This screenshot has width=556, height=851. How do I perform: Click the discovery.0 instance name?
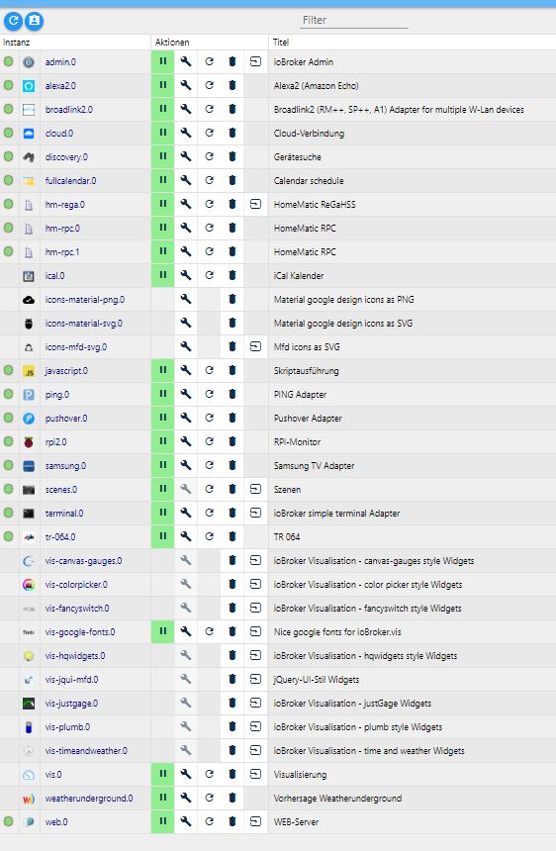(x=66, y=157)
